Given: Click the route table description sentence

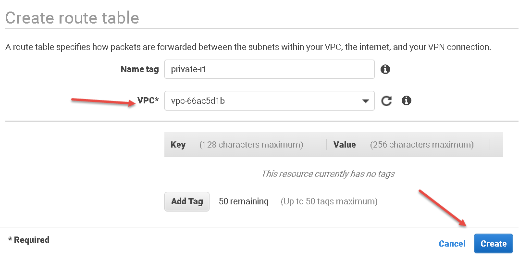Looking at the screenshot, I should tap(247, 47).
